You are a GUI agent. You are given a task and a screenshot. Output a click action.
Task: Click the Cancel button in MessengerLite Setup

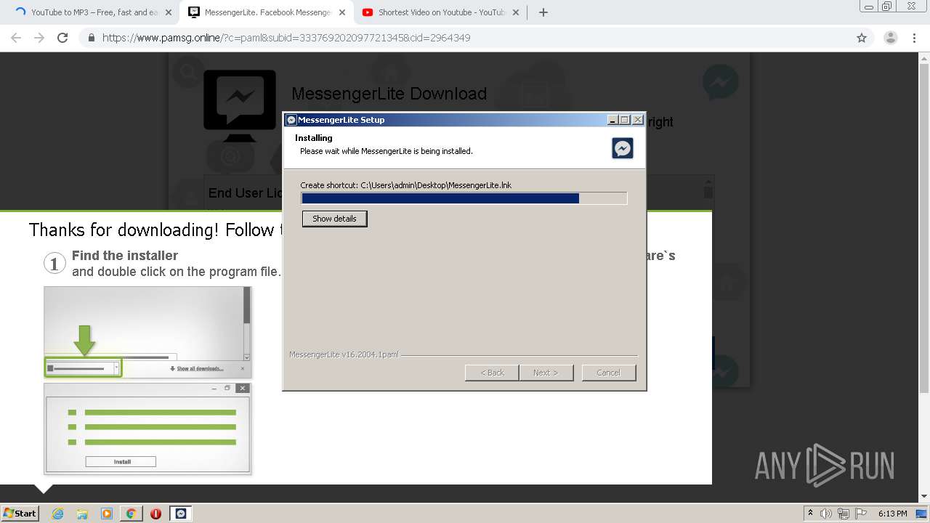coord(608,373)
